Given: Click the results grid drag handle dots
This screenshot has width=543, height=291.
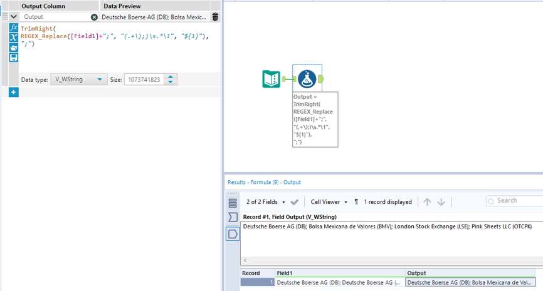Looking at the screenshot, I should point(233,193).
